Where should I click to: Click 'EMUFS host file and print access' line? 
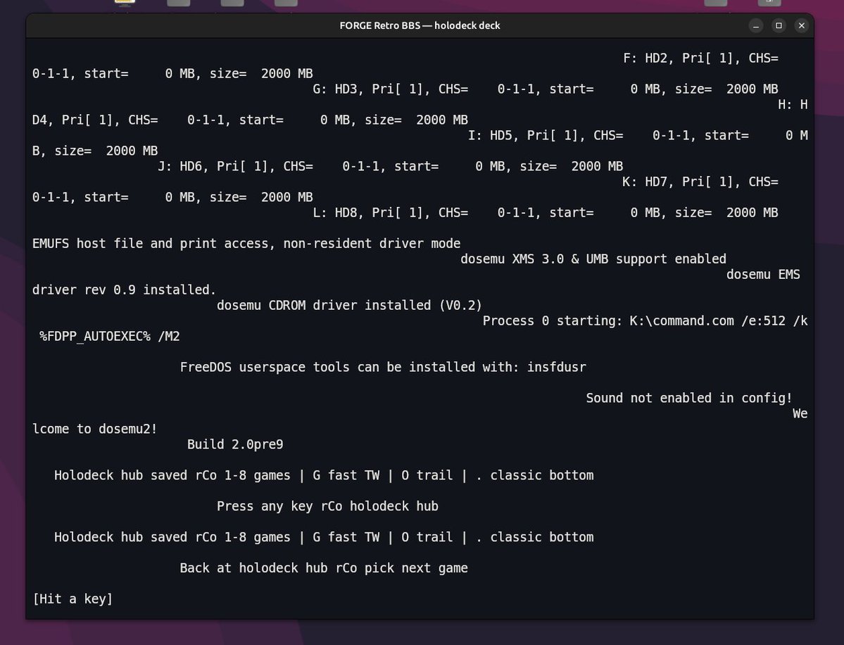click(246, 244)
